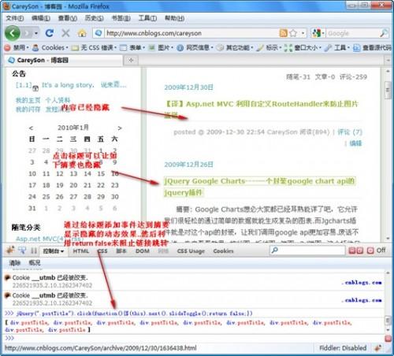Go to previous month in the calendar
This screenshot has height=356, width=394.
[x=31, y=128]
